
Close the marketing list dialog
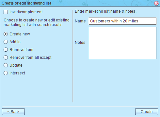click(156, 3)
